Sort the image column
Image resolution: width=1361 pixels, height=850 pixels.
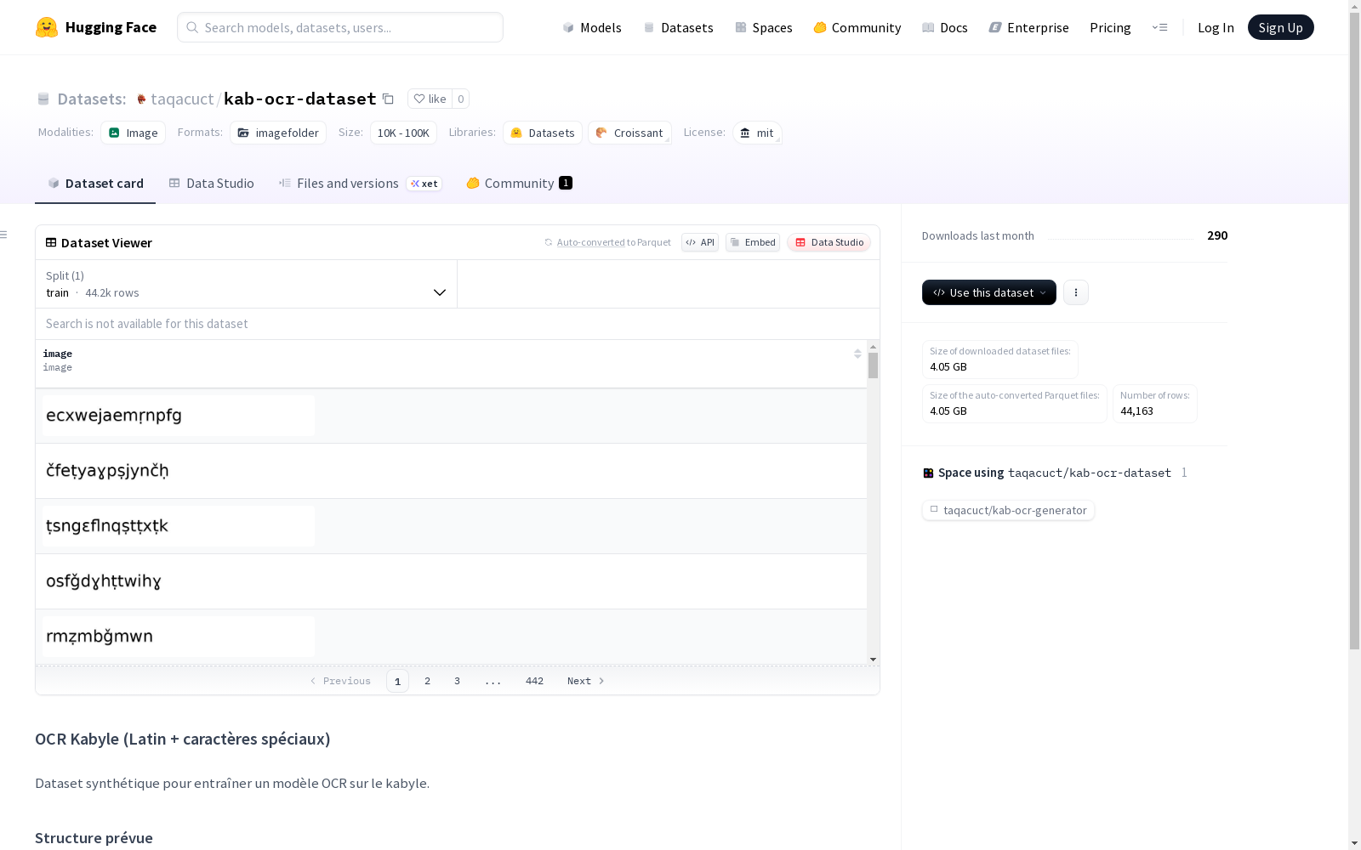click(857, 354)
